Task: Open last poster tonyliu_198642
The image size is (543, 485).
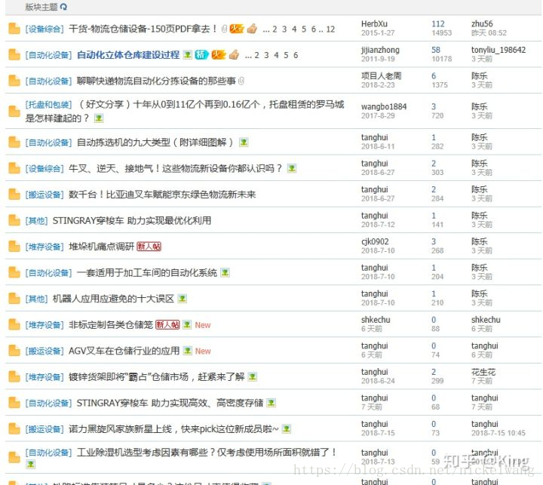Action: tap(499, 50)
